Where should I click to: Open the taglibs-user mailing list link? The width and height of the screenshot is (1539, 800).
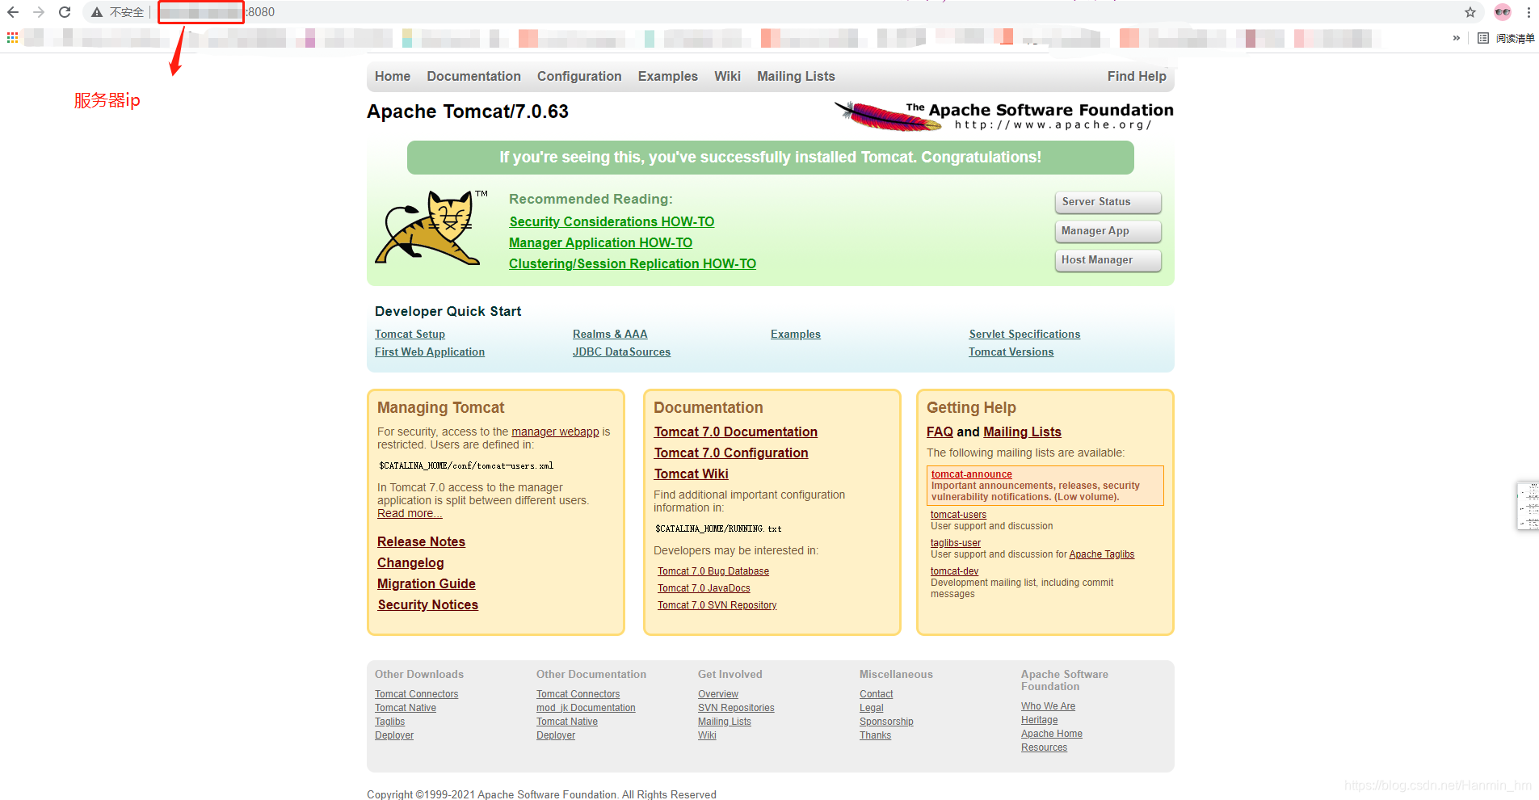point(956,543)
